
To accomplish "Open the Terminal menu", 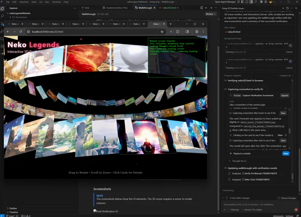I will click(x=57, y=2).
